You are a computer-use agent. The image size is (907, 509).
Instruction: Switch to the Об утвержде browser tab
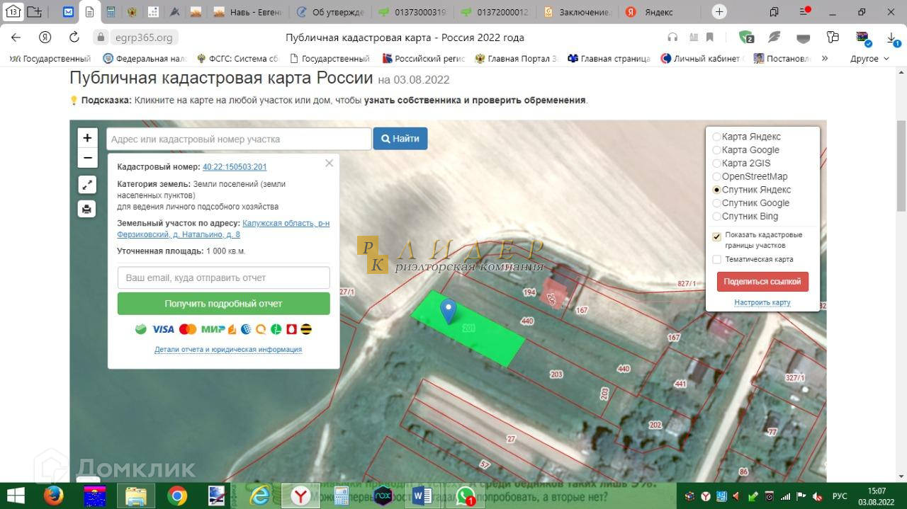[331, 12]
